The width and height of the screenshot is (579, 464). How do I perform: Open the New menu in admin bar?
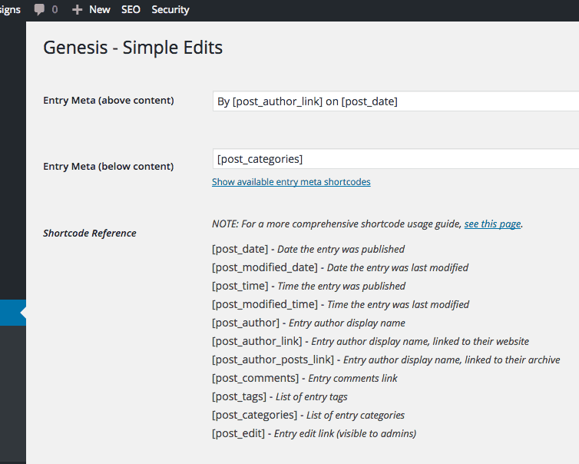click(99, 10)
